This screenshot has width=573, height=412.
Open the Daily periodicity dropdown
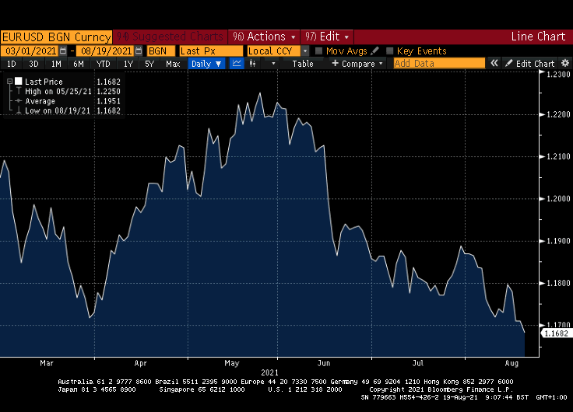tap(207, 64)
